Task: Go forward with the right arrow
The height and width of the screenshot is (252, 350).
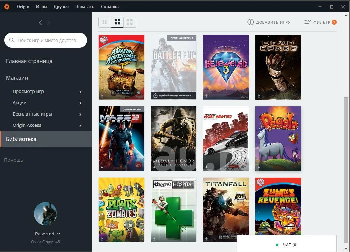Action: point(49,23)
